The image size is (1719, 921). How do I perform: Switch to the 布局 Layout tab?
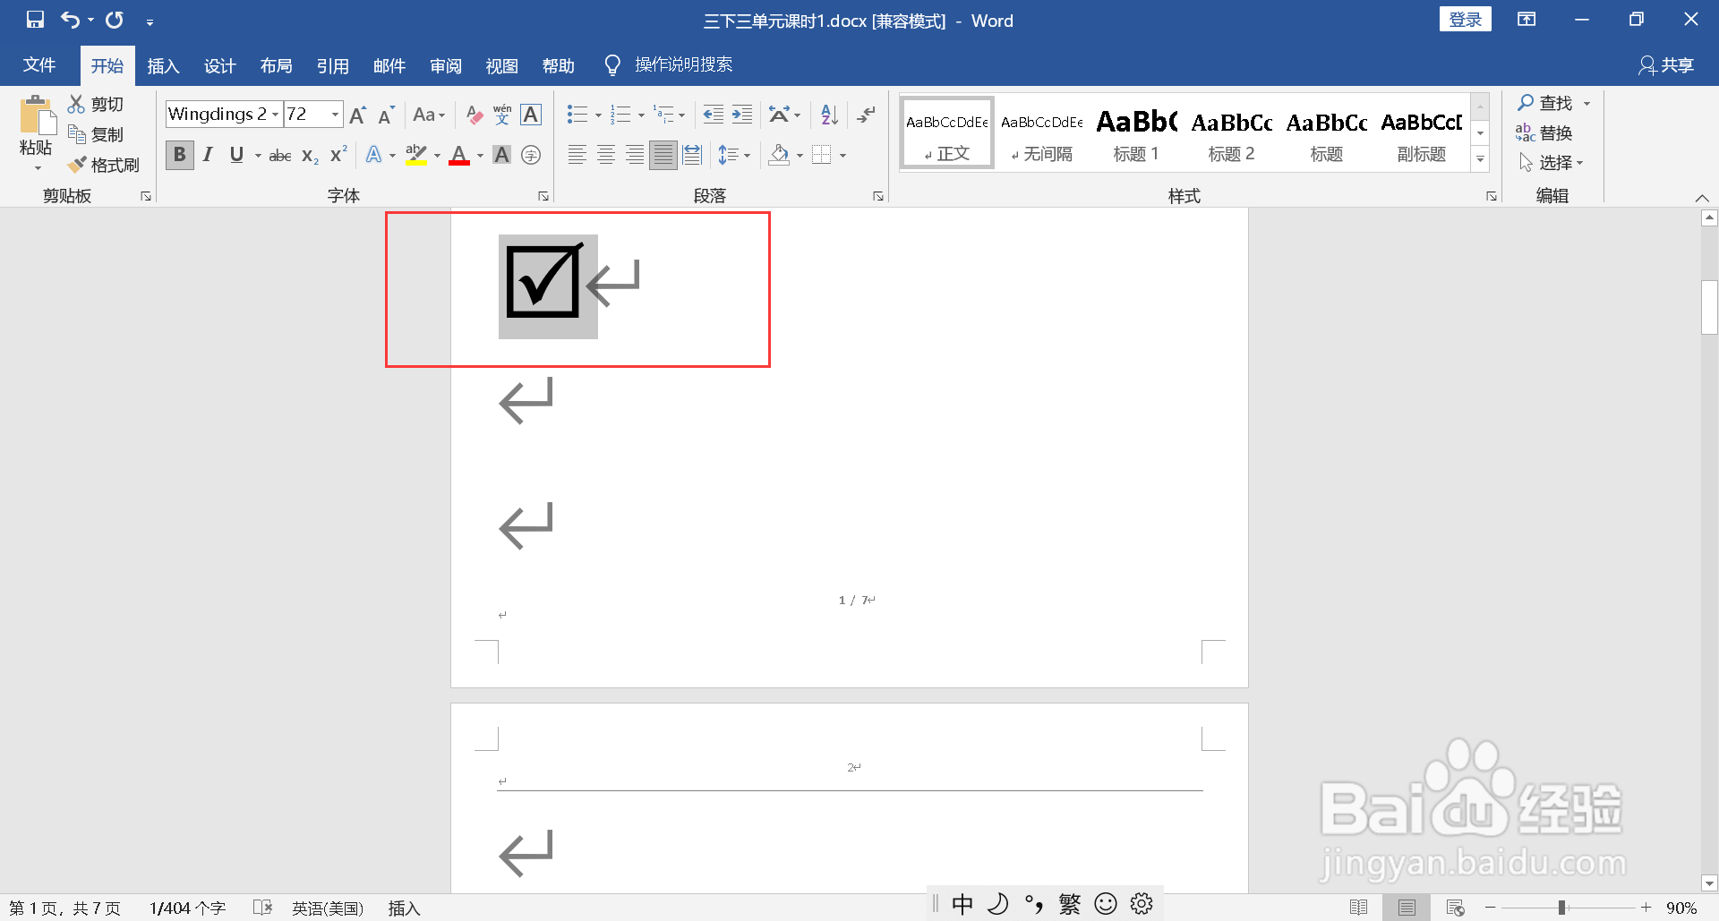point(276,65)
